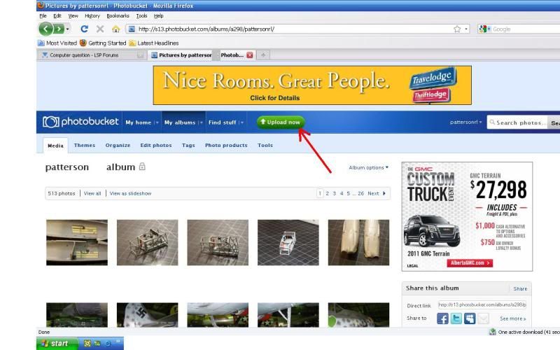Select the Media tab

(x=55, y=146)
